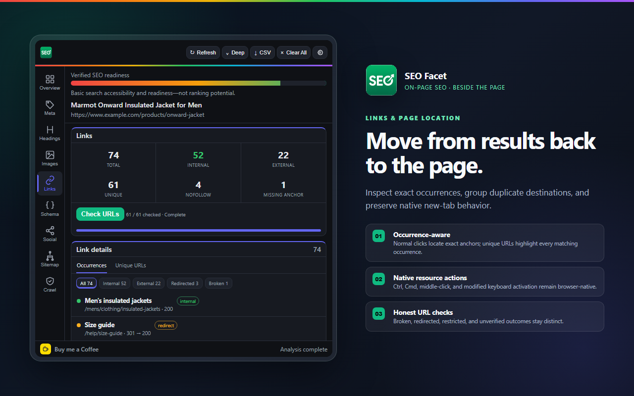The width and height of the screenshot is (634, 396).
Task: Click the page URL onward-jacket text
Action: tap(138, 115)
